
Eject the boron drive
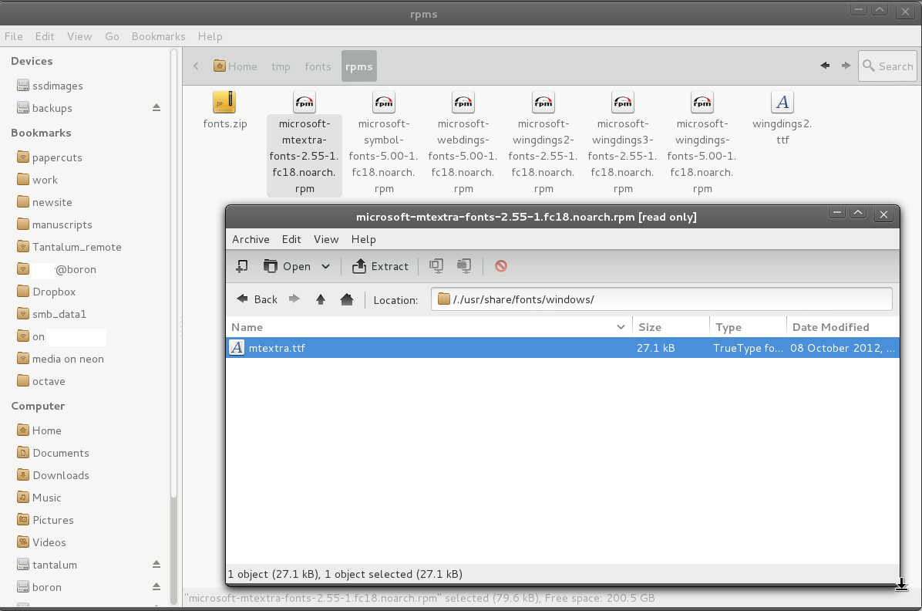(156, 587)
